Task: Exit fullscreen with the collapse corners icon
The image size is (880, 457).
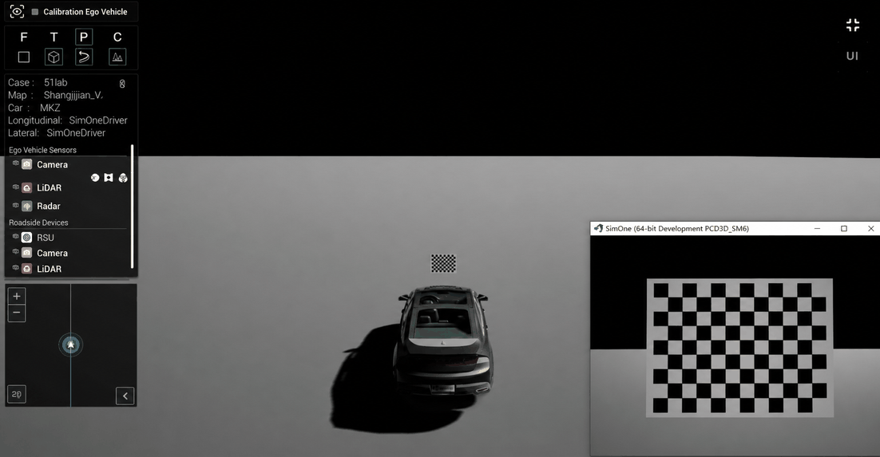Action: click(x=853, y=26)
